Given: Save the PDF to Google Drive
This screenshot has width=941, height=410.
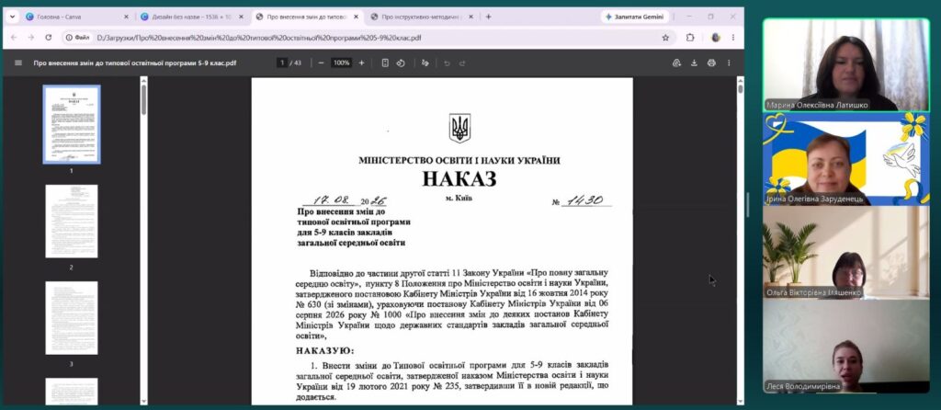Looking at the screenshot, I should (677, 63).
